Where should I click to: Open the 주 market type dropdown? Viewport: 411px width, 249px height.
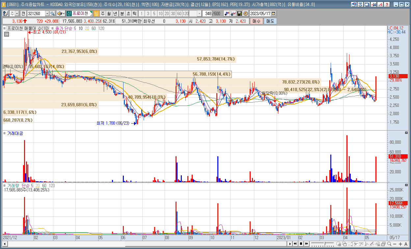[17, 13]
